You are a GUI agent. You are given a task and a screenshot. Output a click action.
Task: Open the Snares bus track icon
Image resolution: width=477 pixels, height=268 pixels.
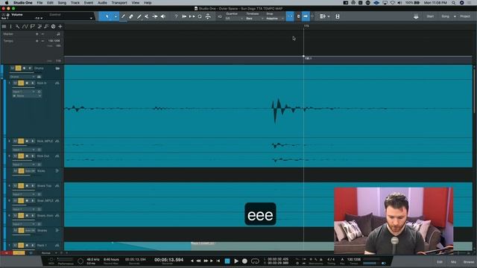(x=57, y=231)
